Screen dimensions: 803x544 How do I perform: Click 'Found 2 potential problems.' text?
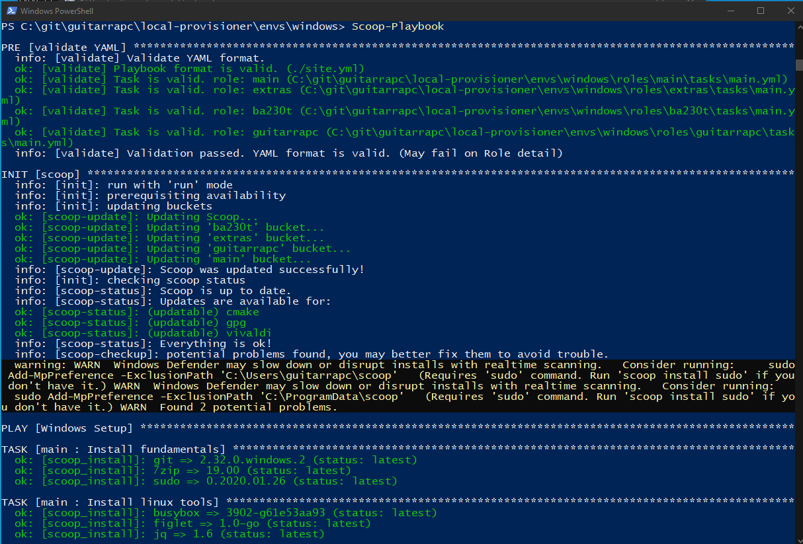click(248, 407)
